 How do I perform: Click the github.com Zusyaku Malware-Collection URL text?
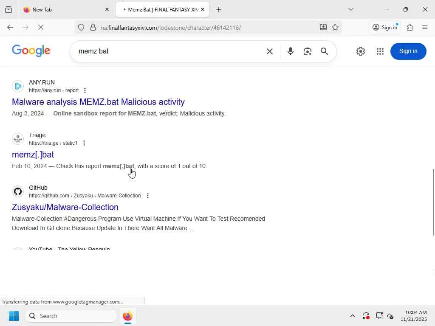[x=85, y=196]
